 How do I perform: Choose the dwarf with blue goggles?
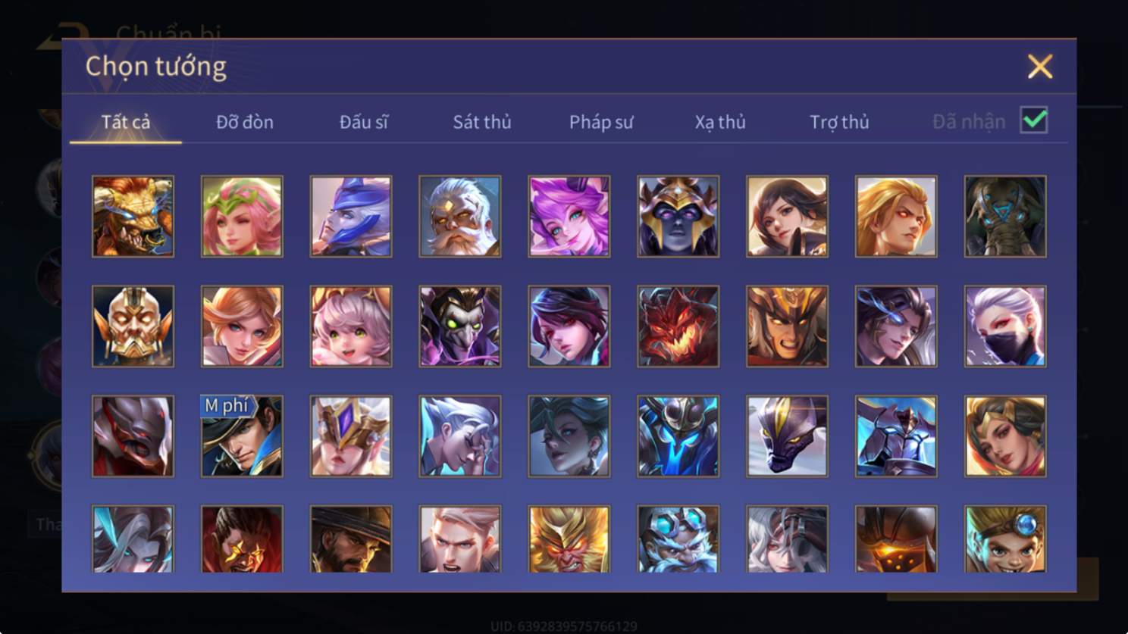(x=678, y=539)
